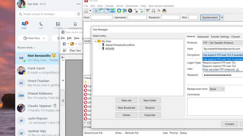Click New version available! menu item
The image size is (243, 136).
pyautogui.click(x=161, y=6)
